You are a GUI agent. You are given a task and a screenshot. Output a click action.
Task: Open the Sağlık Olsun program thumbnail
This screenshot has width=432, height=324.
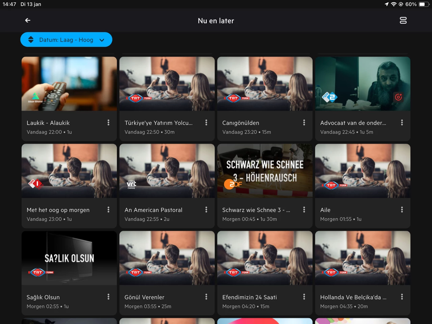[69, 258]
